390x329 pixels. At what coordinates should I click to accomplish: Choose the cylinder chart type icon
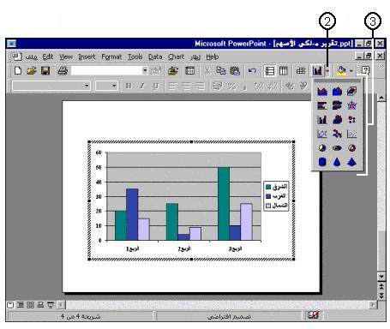[322, 162]
